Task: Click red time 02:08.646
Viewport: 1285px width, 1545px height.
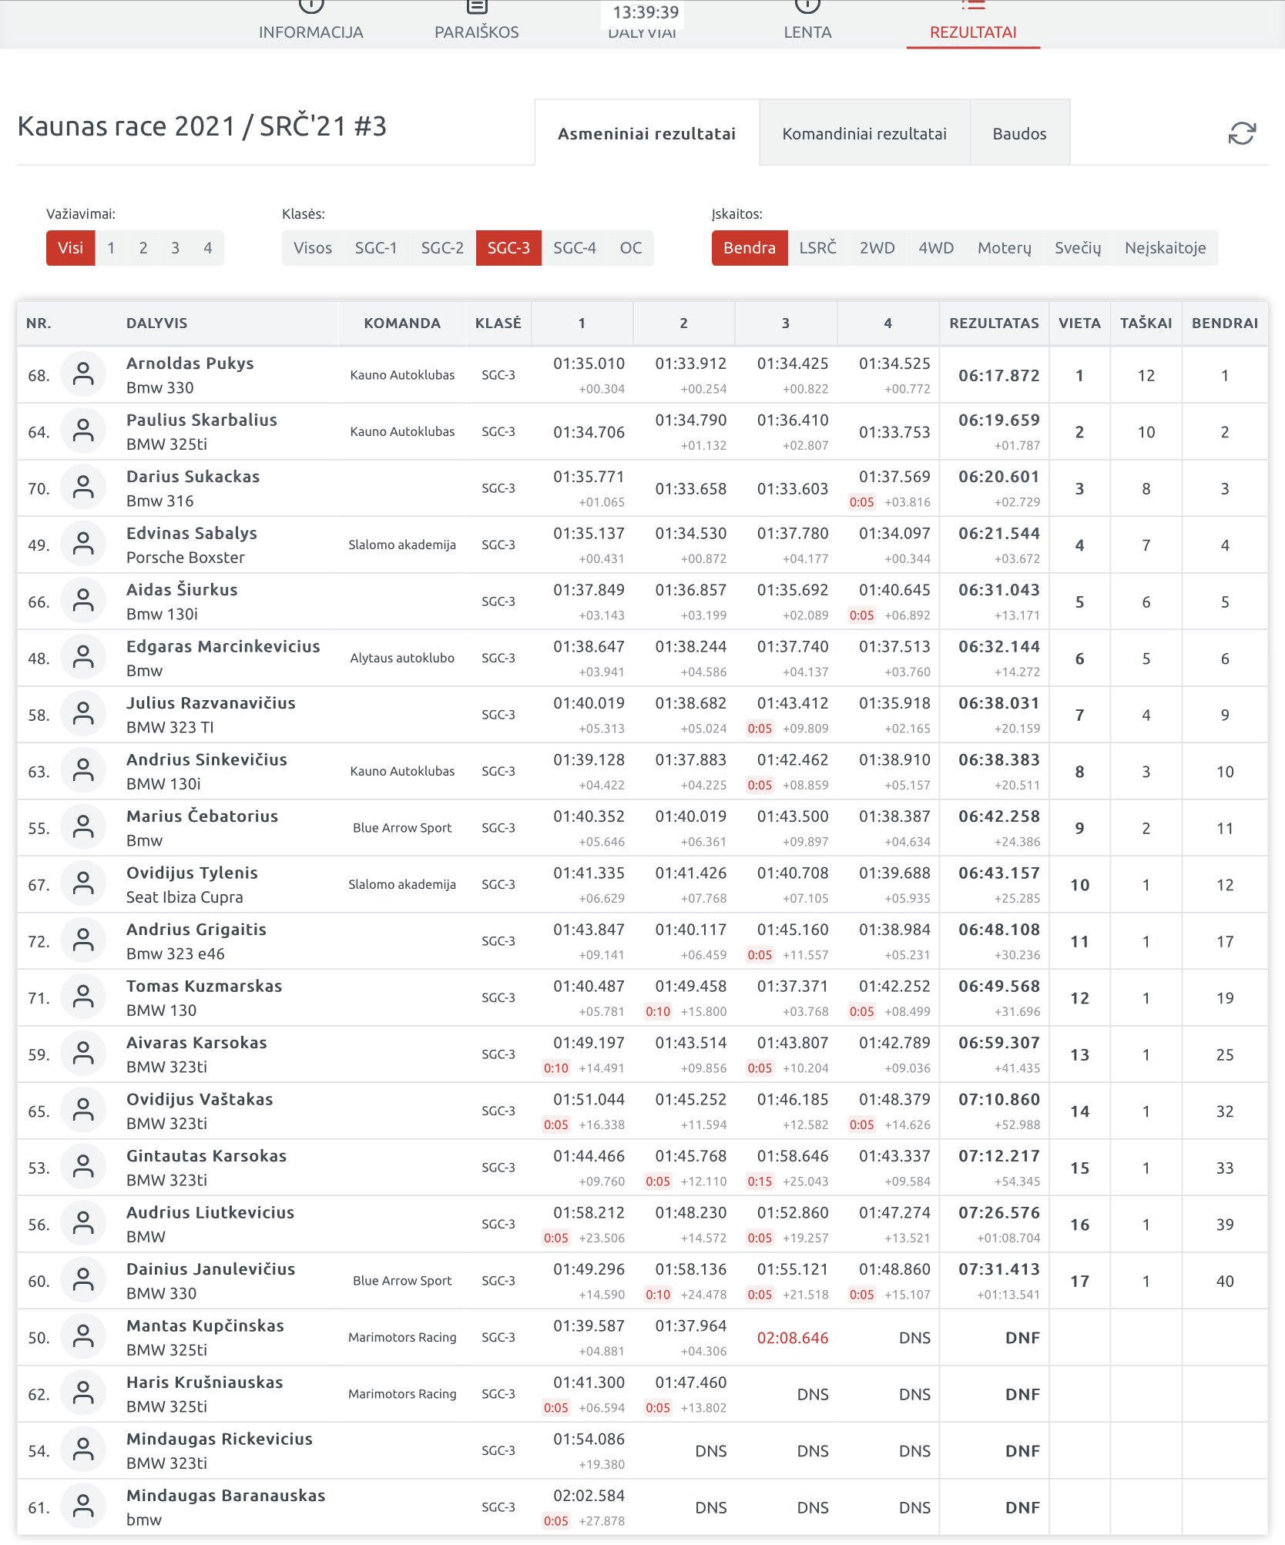Action: (793, 1338)
